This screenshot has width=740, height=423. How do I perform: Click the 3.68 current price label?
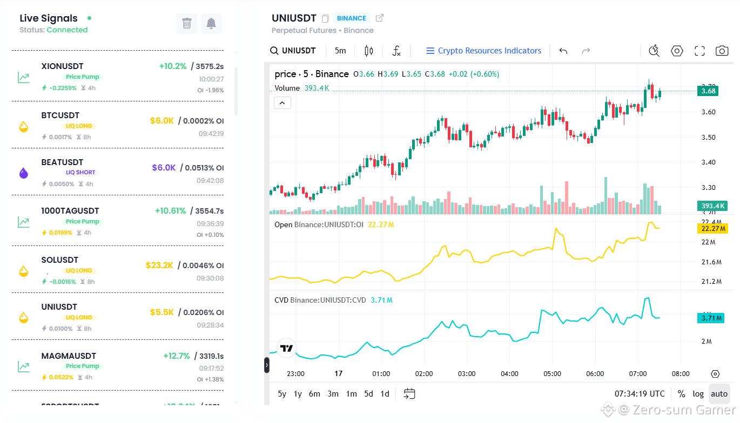708,91
